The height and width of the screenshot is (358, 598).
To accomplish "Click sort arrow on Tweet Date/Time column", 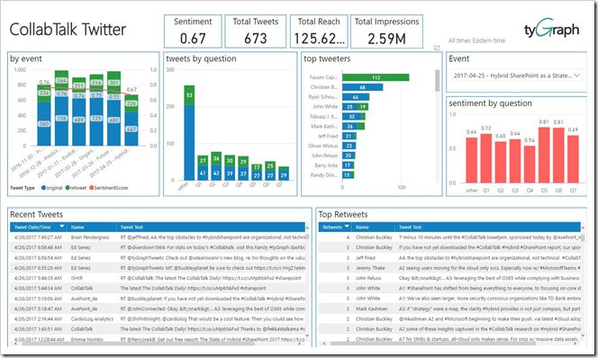I will click(62, 227).
